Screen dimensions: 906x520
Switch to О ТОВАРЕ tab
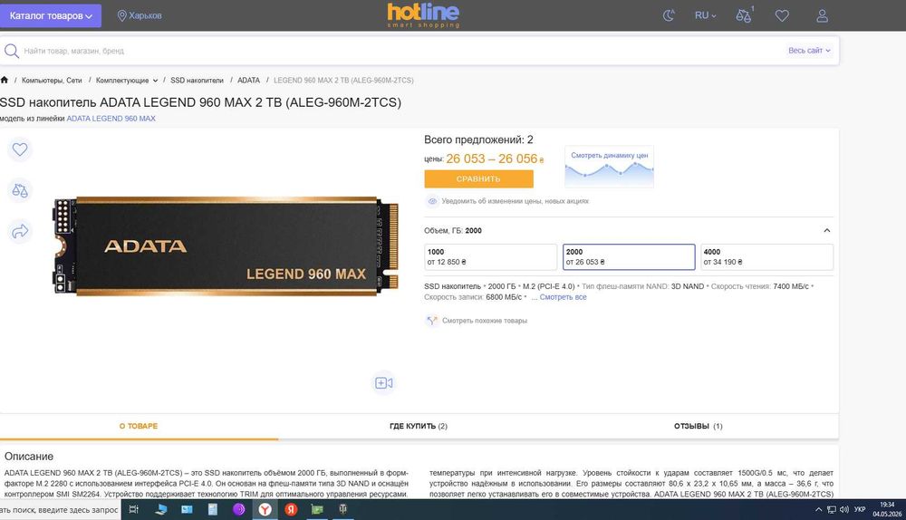139,427
